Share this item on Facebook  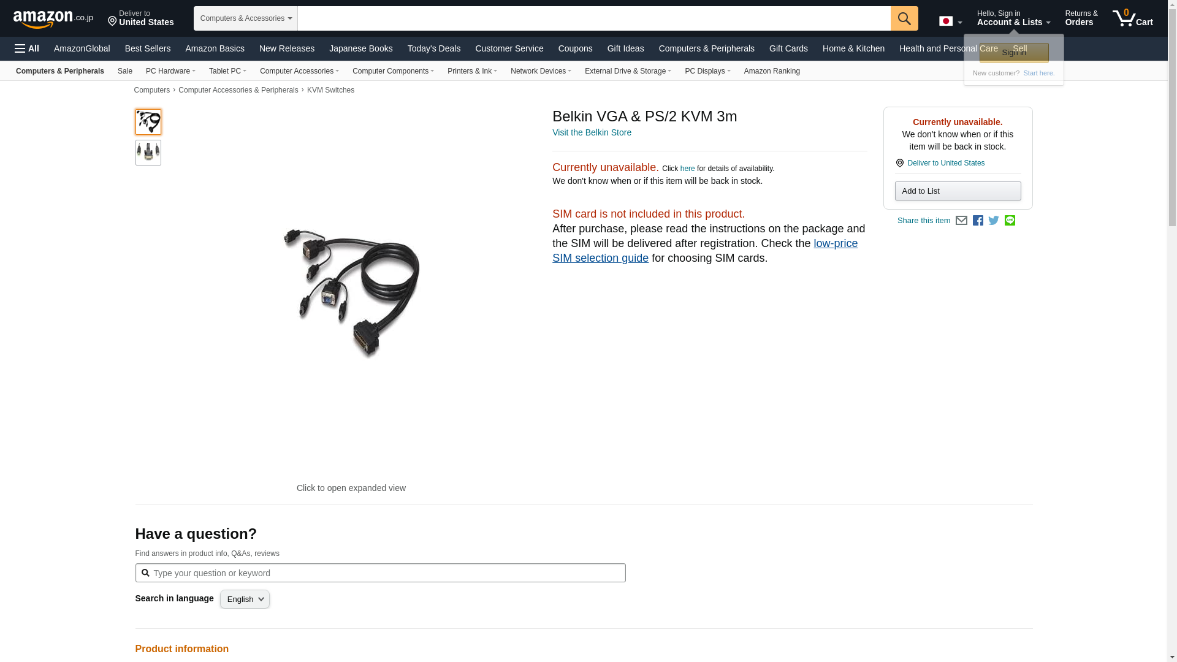tap(978, 221)
